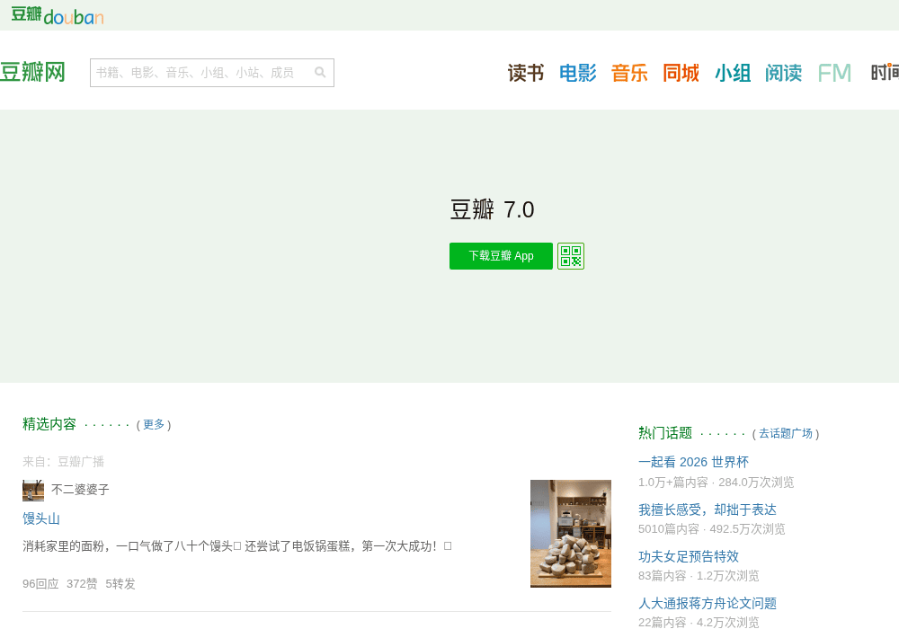
Task: Click the steamed buns photo thumbnail
Action: 571,534
